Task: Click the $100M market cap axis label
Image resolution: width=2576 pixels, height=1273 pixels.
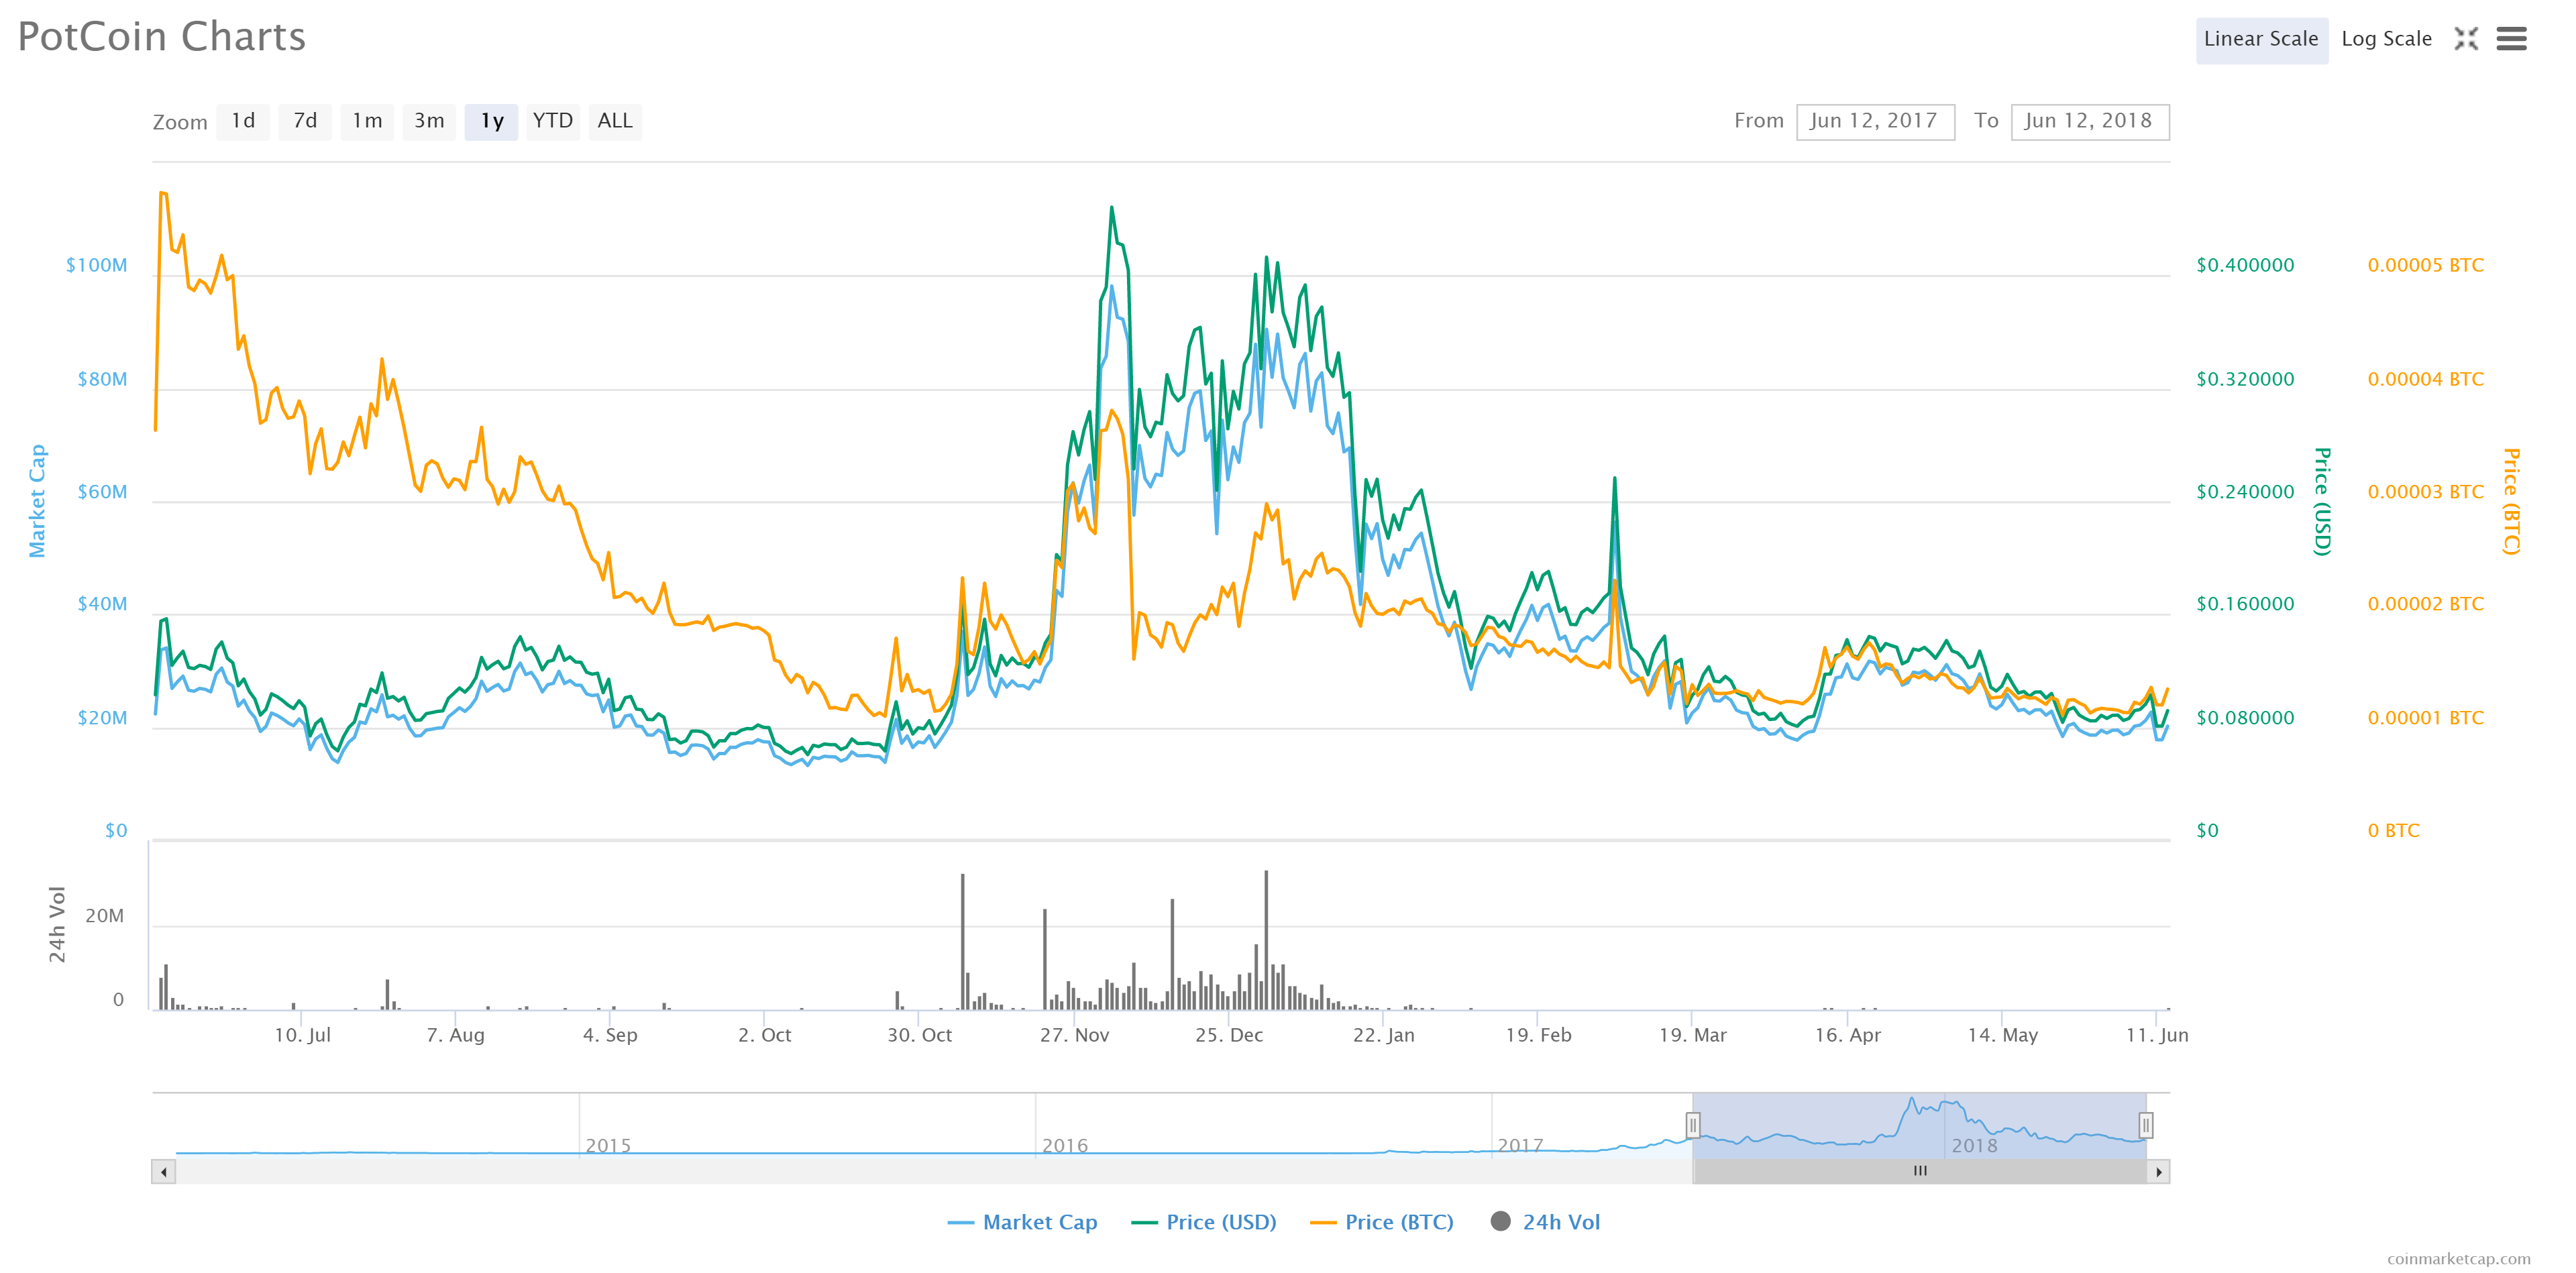Action: pos(96,265)
